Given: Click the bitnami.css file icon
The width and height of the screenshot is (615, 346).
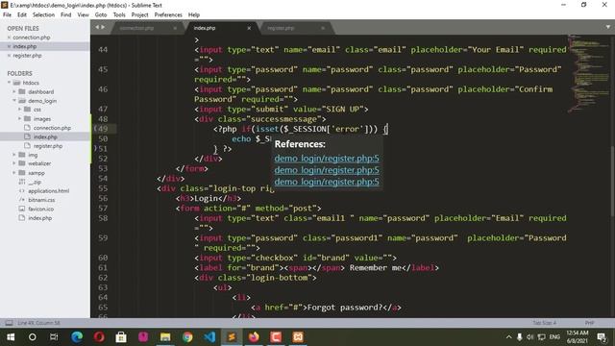Looking at the screenshot, I should point(22,200).
